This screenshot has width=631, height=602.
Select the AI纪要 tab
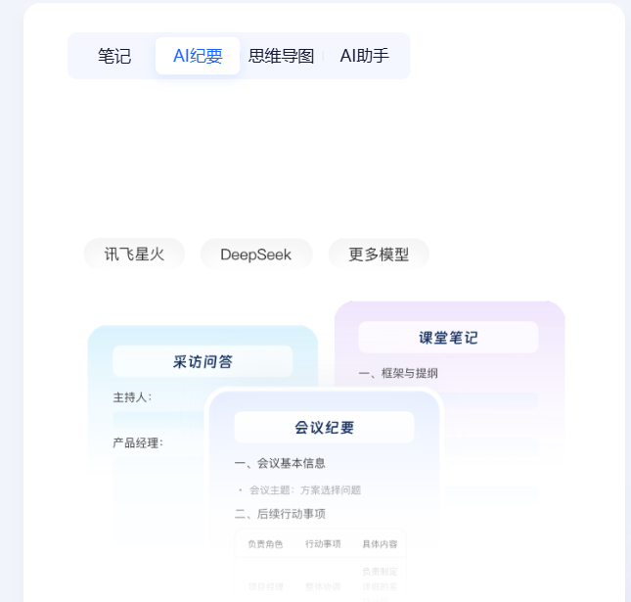tap(198, 56)
